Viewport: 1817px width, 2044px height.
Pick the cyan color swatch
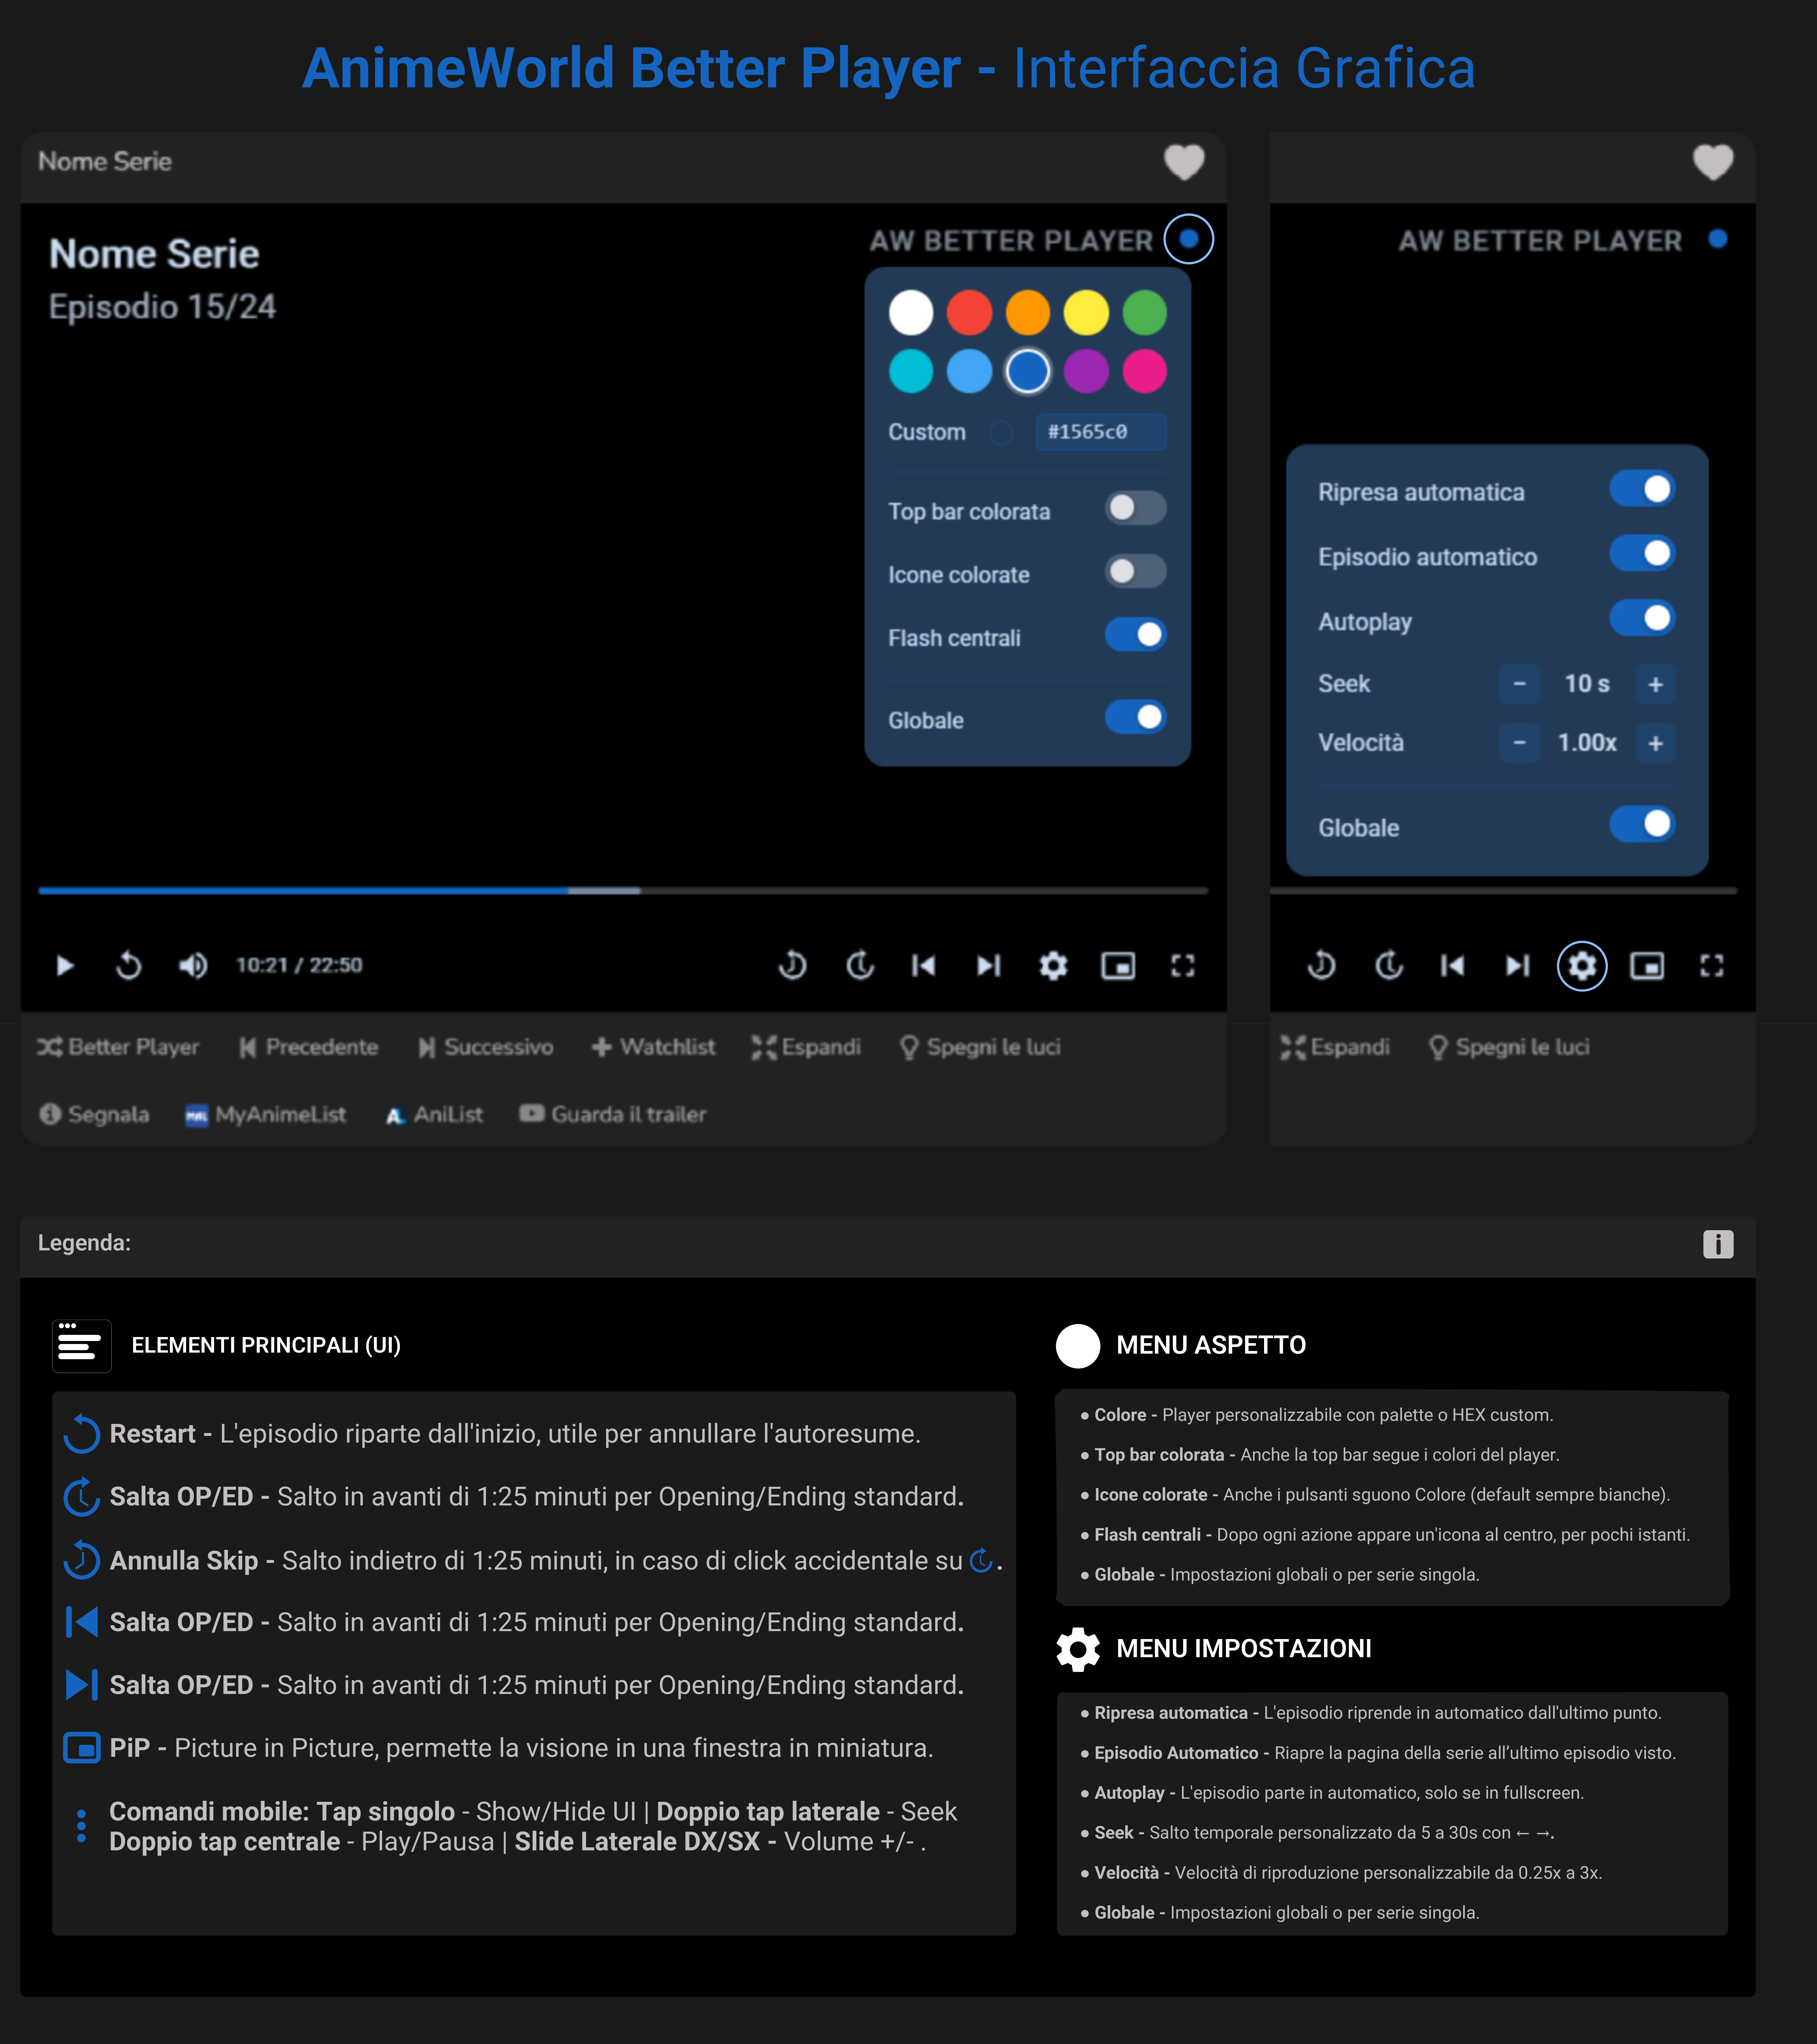click(911, 371)
